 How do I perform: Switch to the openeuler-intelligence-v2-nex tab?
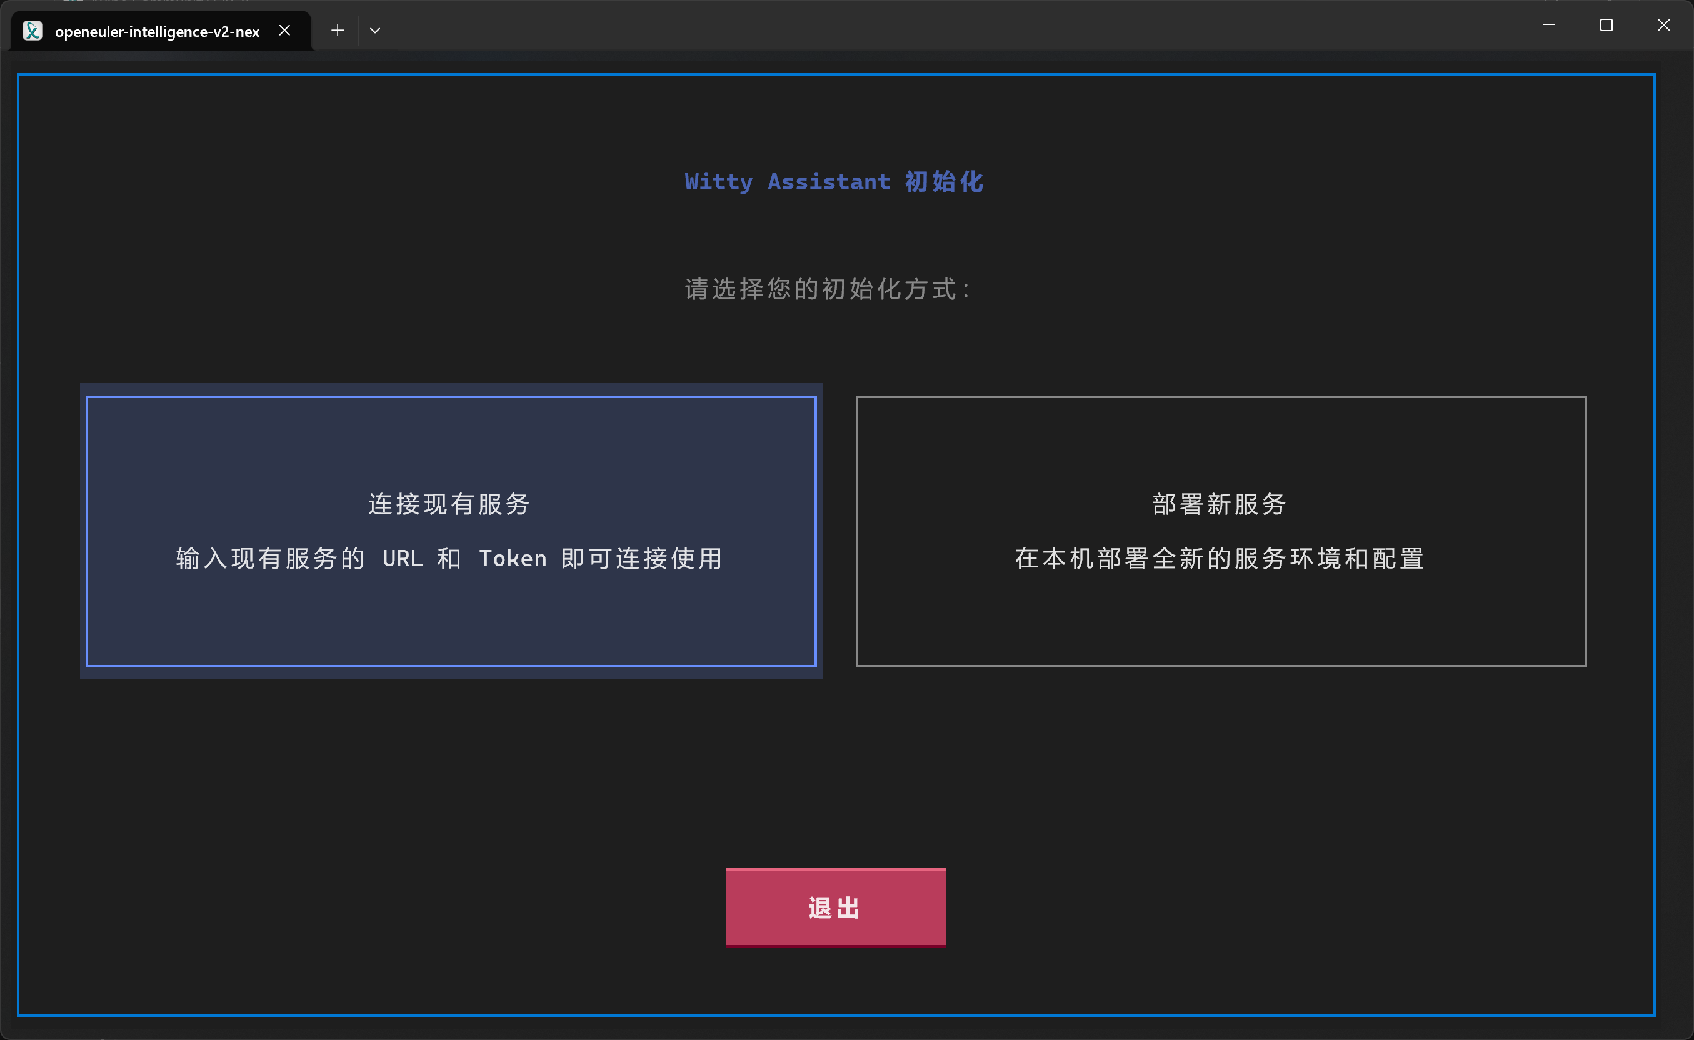[x=157, y=30]
